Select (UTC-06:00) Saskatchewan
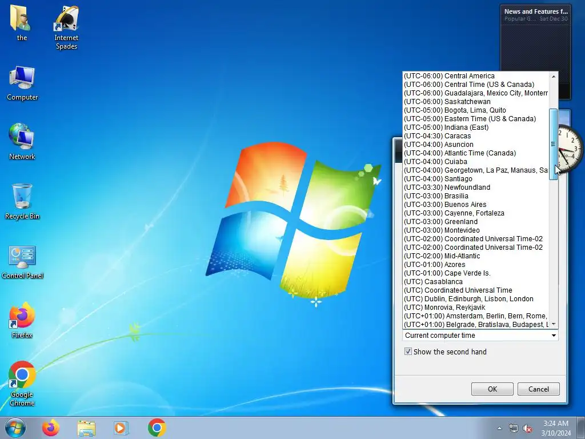This screenshot has height=439, width=585. [476, 102]
